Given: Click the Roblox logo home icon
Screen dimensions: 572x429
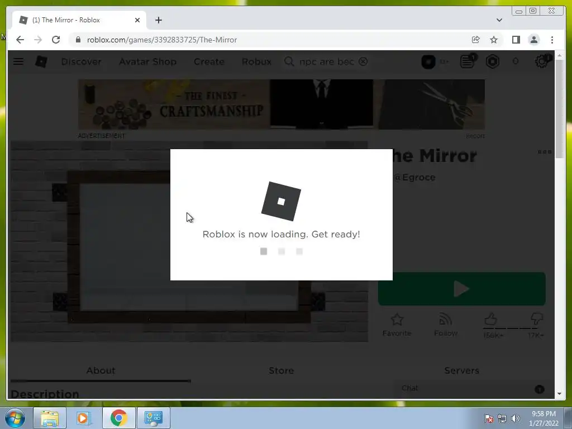Looking at the screenshot, I should tap(41, 61).
